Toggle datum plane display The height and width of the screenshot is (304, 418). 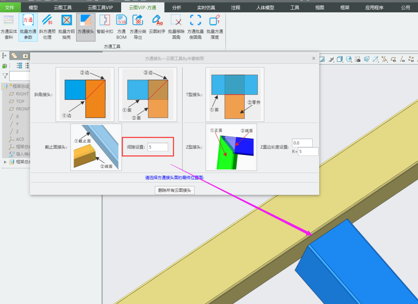click(393, 59)
